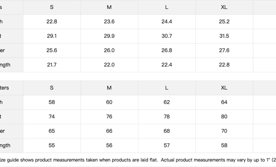Click the 60 value under M
276x167 pixels.
tap(109, 102)
